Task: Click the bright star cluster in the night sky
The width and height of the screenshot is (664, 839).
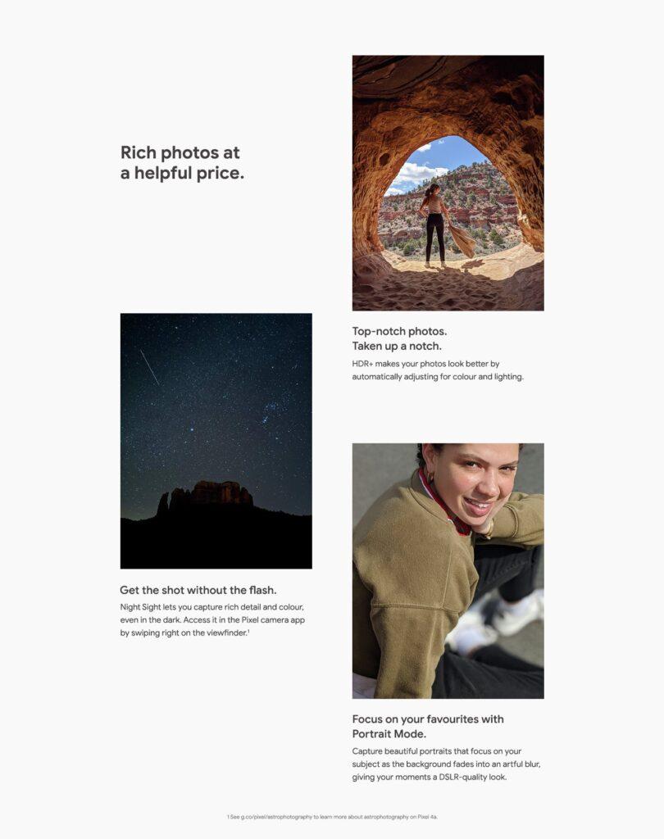Action: [x=271, y=411]
